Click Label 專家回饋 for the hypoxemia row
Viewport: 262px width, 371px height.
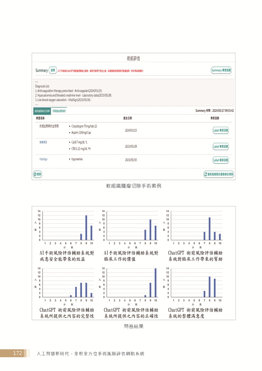click(220, 160)
